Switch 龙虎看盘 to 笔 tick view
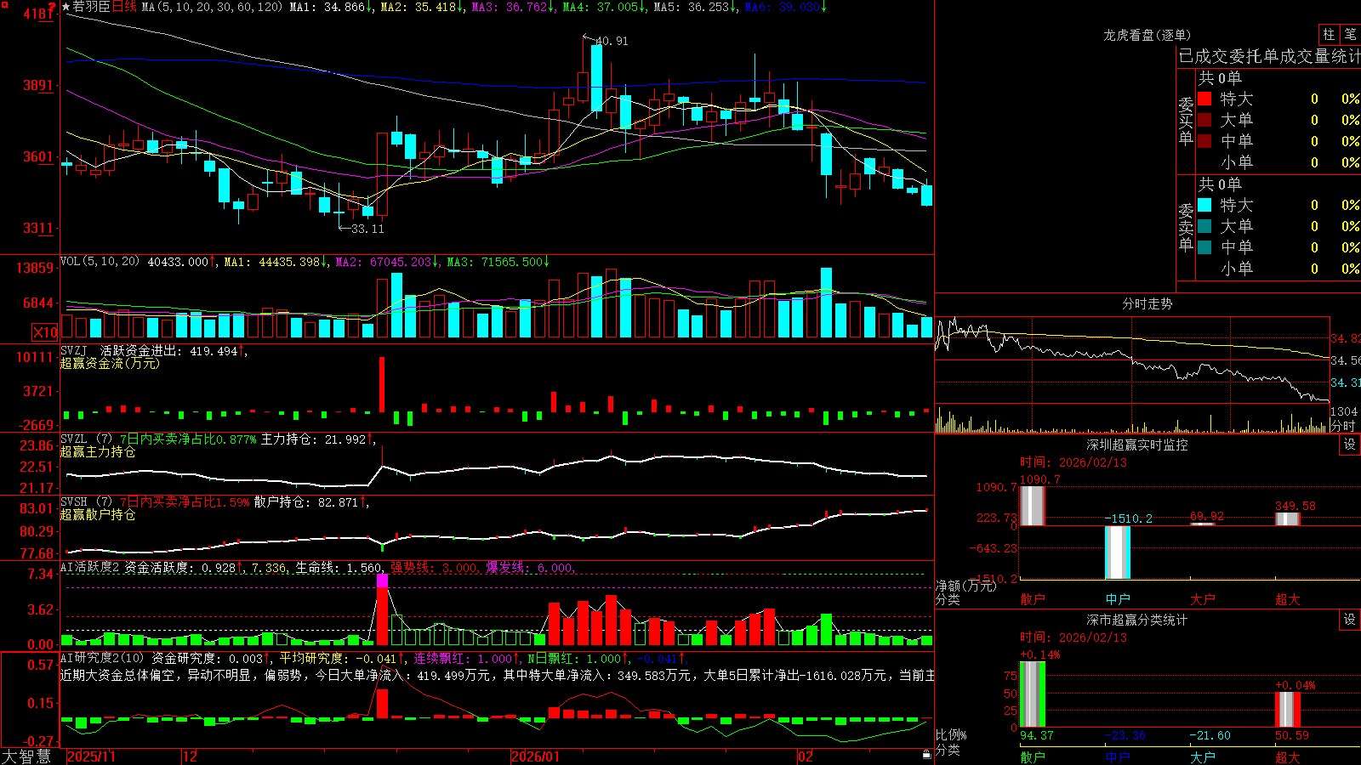This screenshot has width=1361, height=765. tap(1351, 34)
